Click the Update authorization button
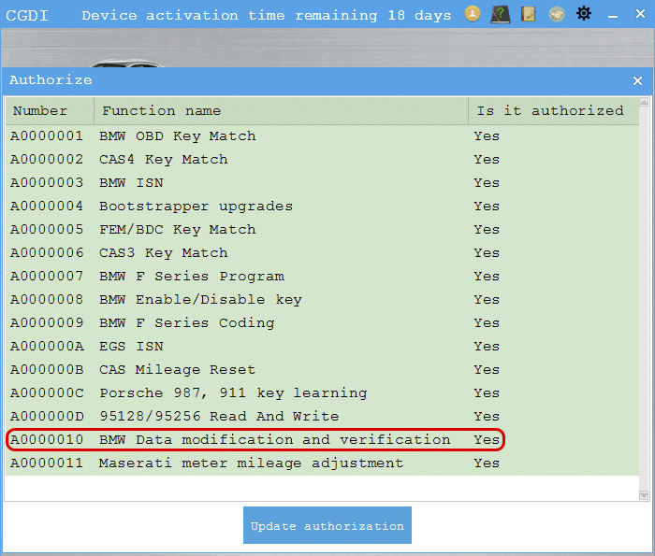 (x=327, y=525)
